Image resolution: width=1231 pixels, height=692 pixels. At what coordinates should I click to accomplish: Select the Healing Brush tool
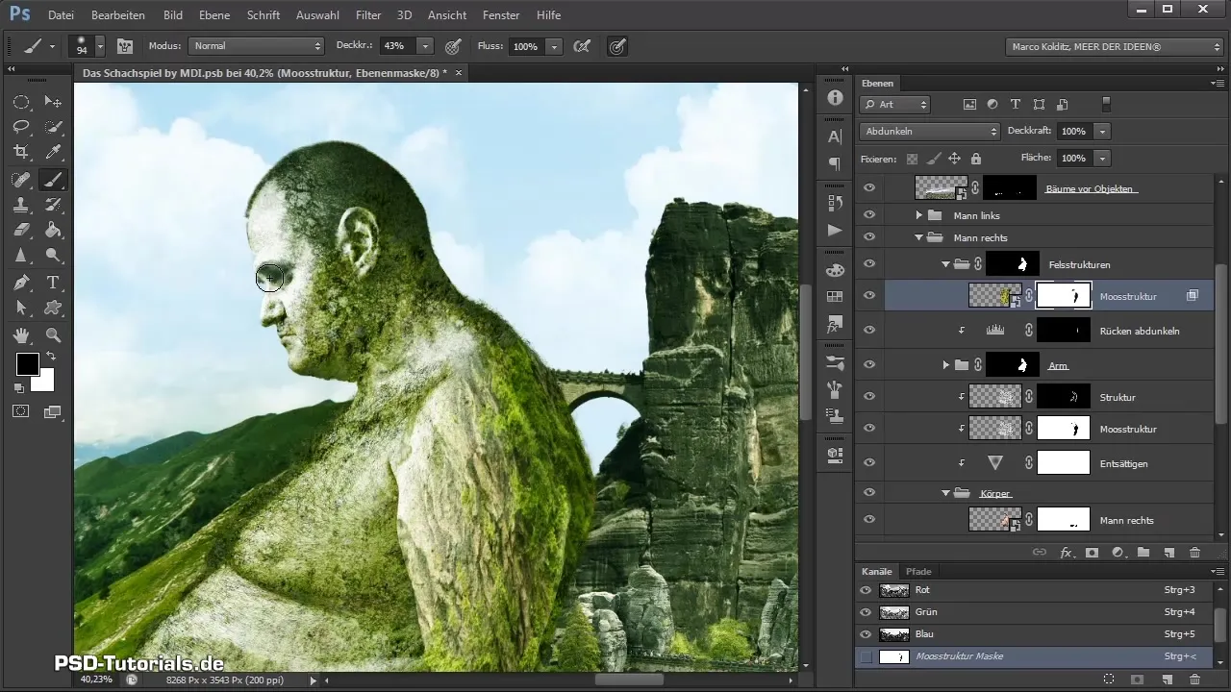[x=21, y=179]
